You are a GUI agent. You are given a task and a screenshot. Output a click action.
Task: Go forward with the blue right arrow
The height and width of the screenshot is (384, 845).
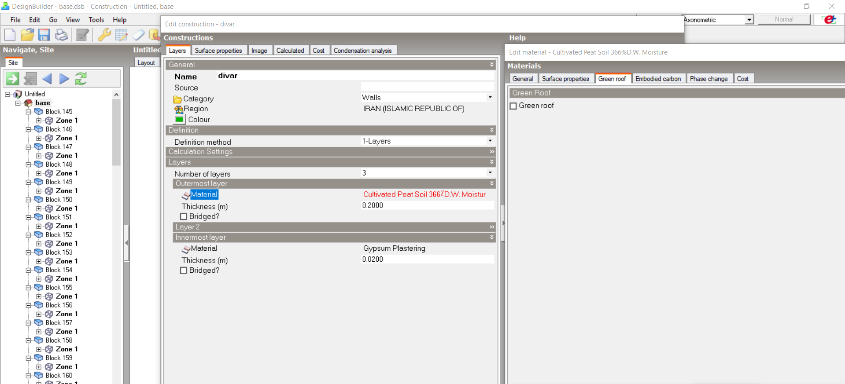[64, 79]
